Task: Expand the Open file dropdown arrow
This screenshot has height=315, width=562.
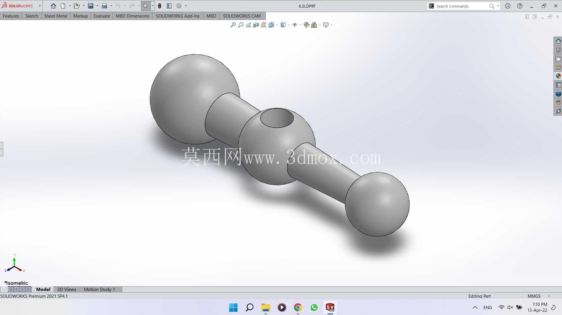Action: click(x=84, y=6)
